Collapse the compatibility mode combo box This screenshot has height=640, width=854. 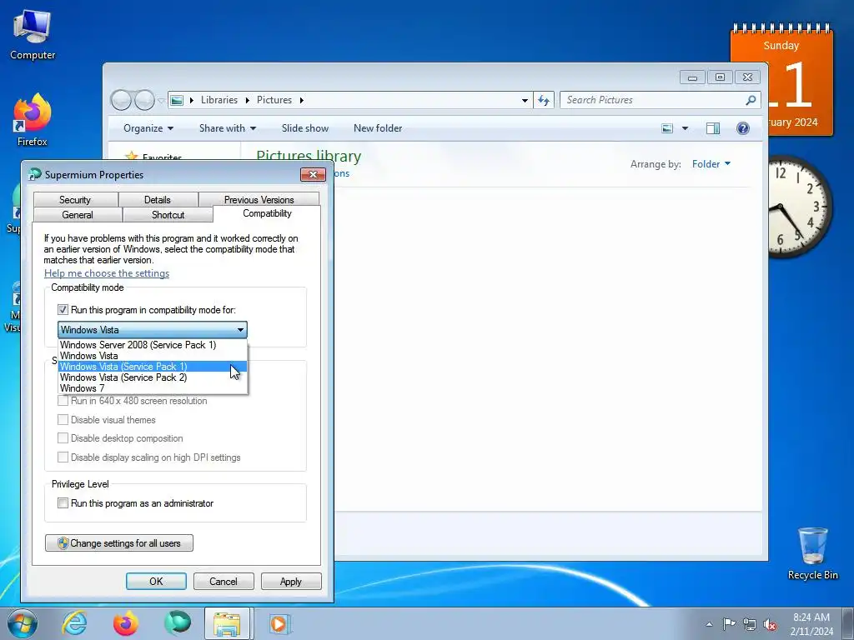240,330
